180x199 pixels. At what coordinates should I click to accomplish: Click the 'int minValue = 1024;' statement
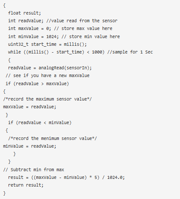[33, 36]
